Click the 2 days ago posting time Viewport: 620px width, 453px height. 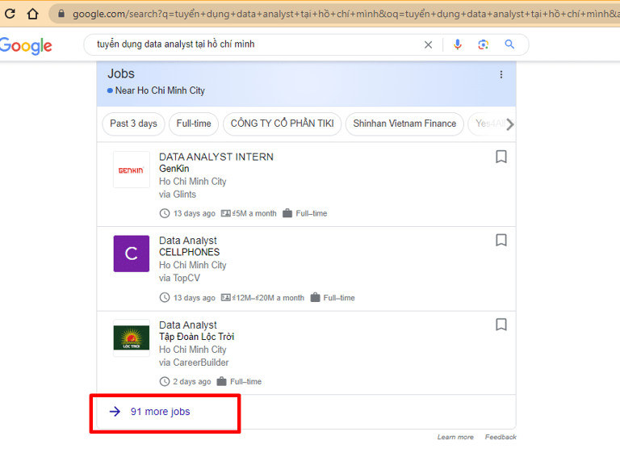coord(192,382)
